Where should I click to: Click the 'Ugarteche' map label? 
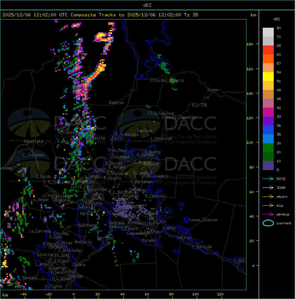(88, 225)
